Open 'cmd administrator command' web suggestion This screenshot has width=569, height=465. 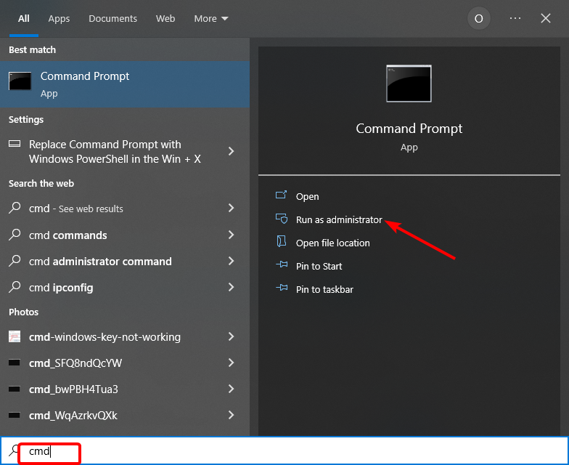click(125, 262)
